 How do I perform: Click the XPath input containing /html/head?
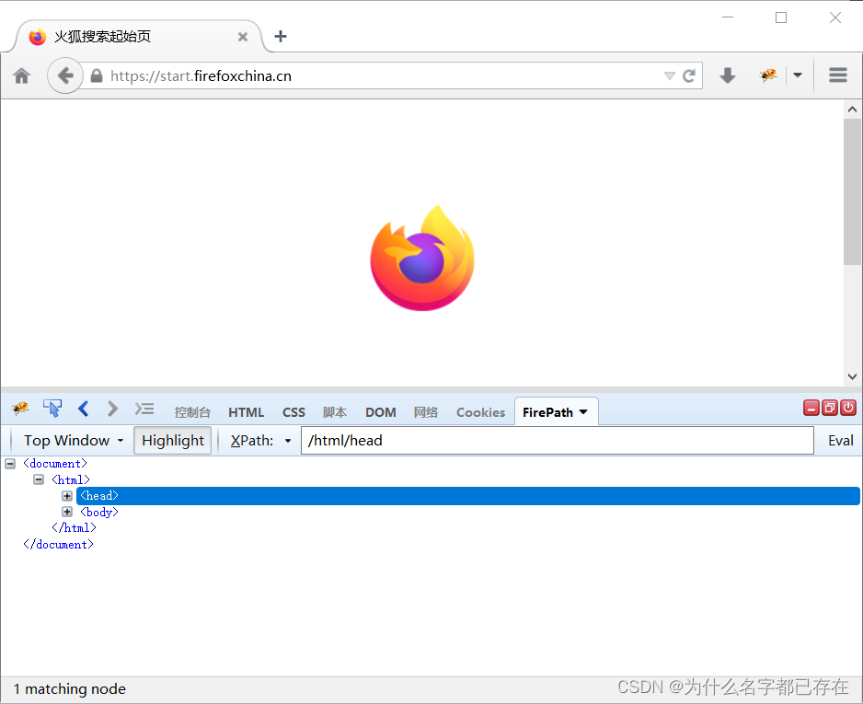tap(557, 440)
